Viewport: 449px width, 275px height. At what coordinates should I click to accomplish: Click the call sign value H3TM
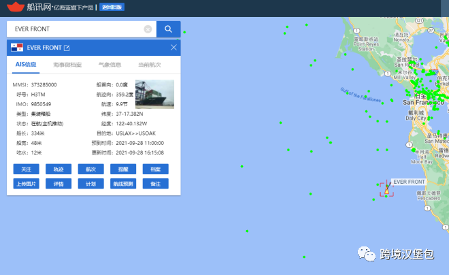38,94
